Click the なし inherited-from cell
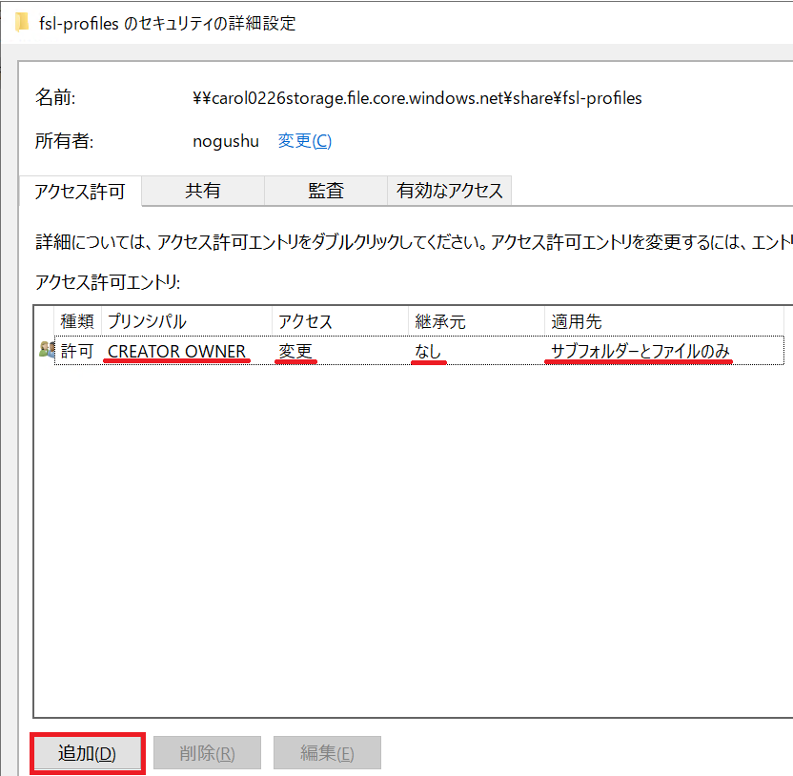Screen dimensions: 793x776 click(428, 351)
